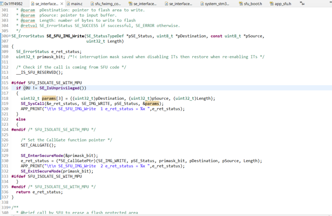Click 'Set the CallGate function pointer' comment

click(66, 140)
